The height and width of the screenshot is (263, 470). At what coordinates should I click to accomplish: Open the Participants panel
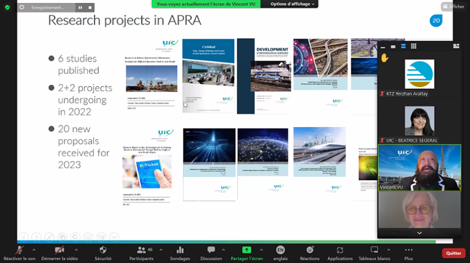coord(141,252)
